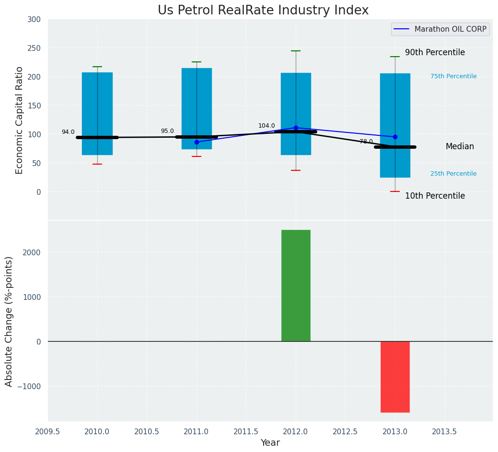The width and height of the screenshot is (498, 452).
Task: Click Marathon's blue data point at 2011
Action: point(197,142)
